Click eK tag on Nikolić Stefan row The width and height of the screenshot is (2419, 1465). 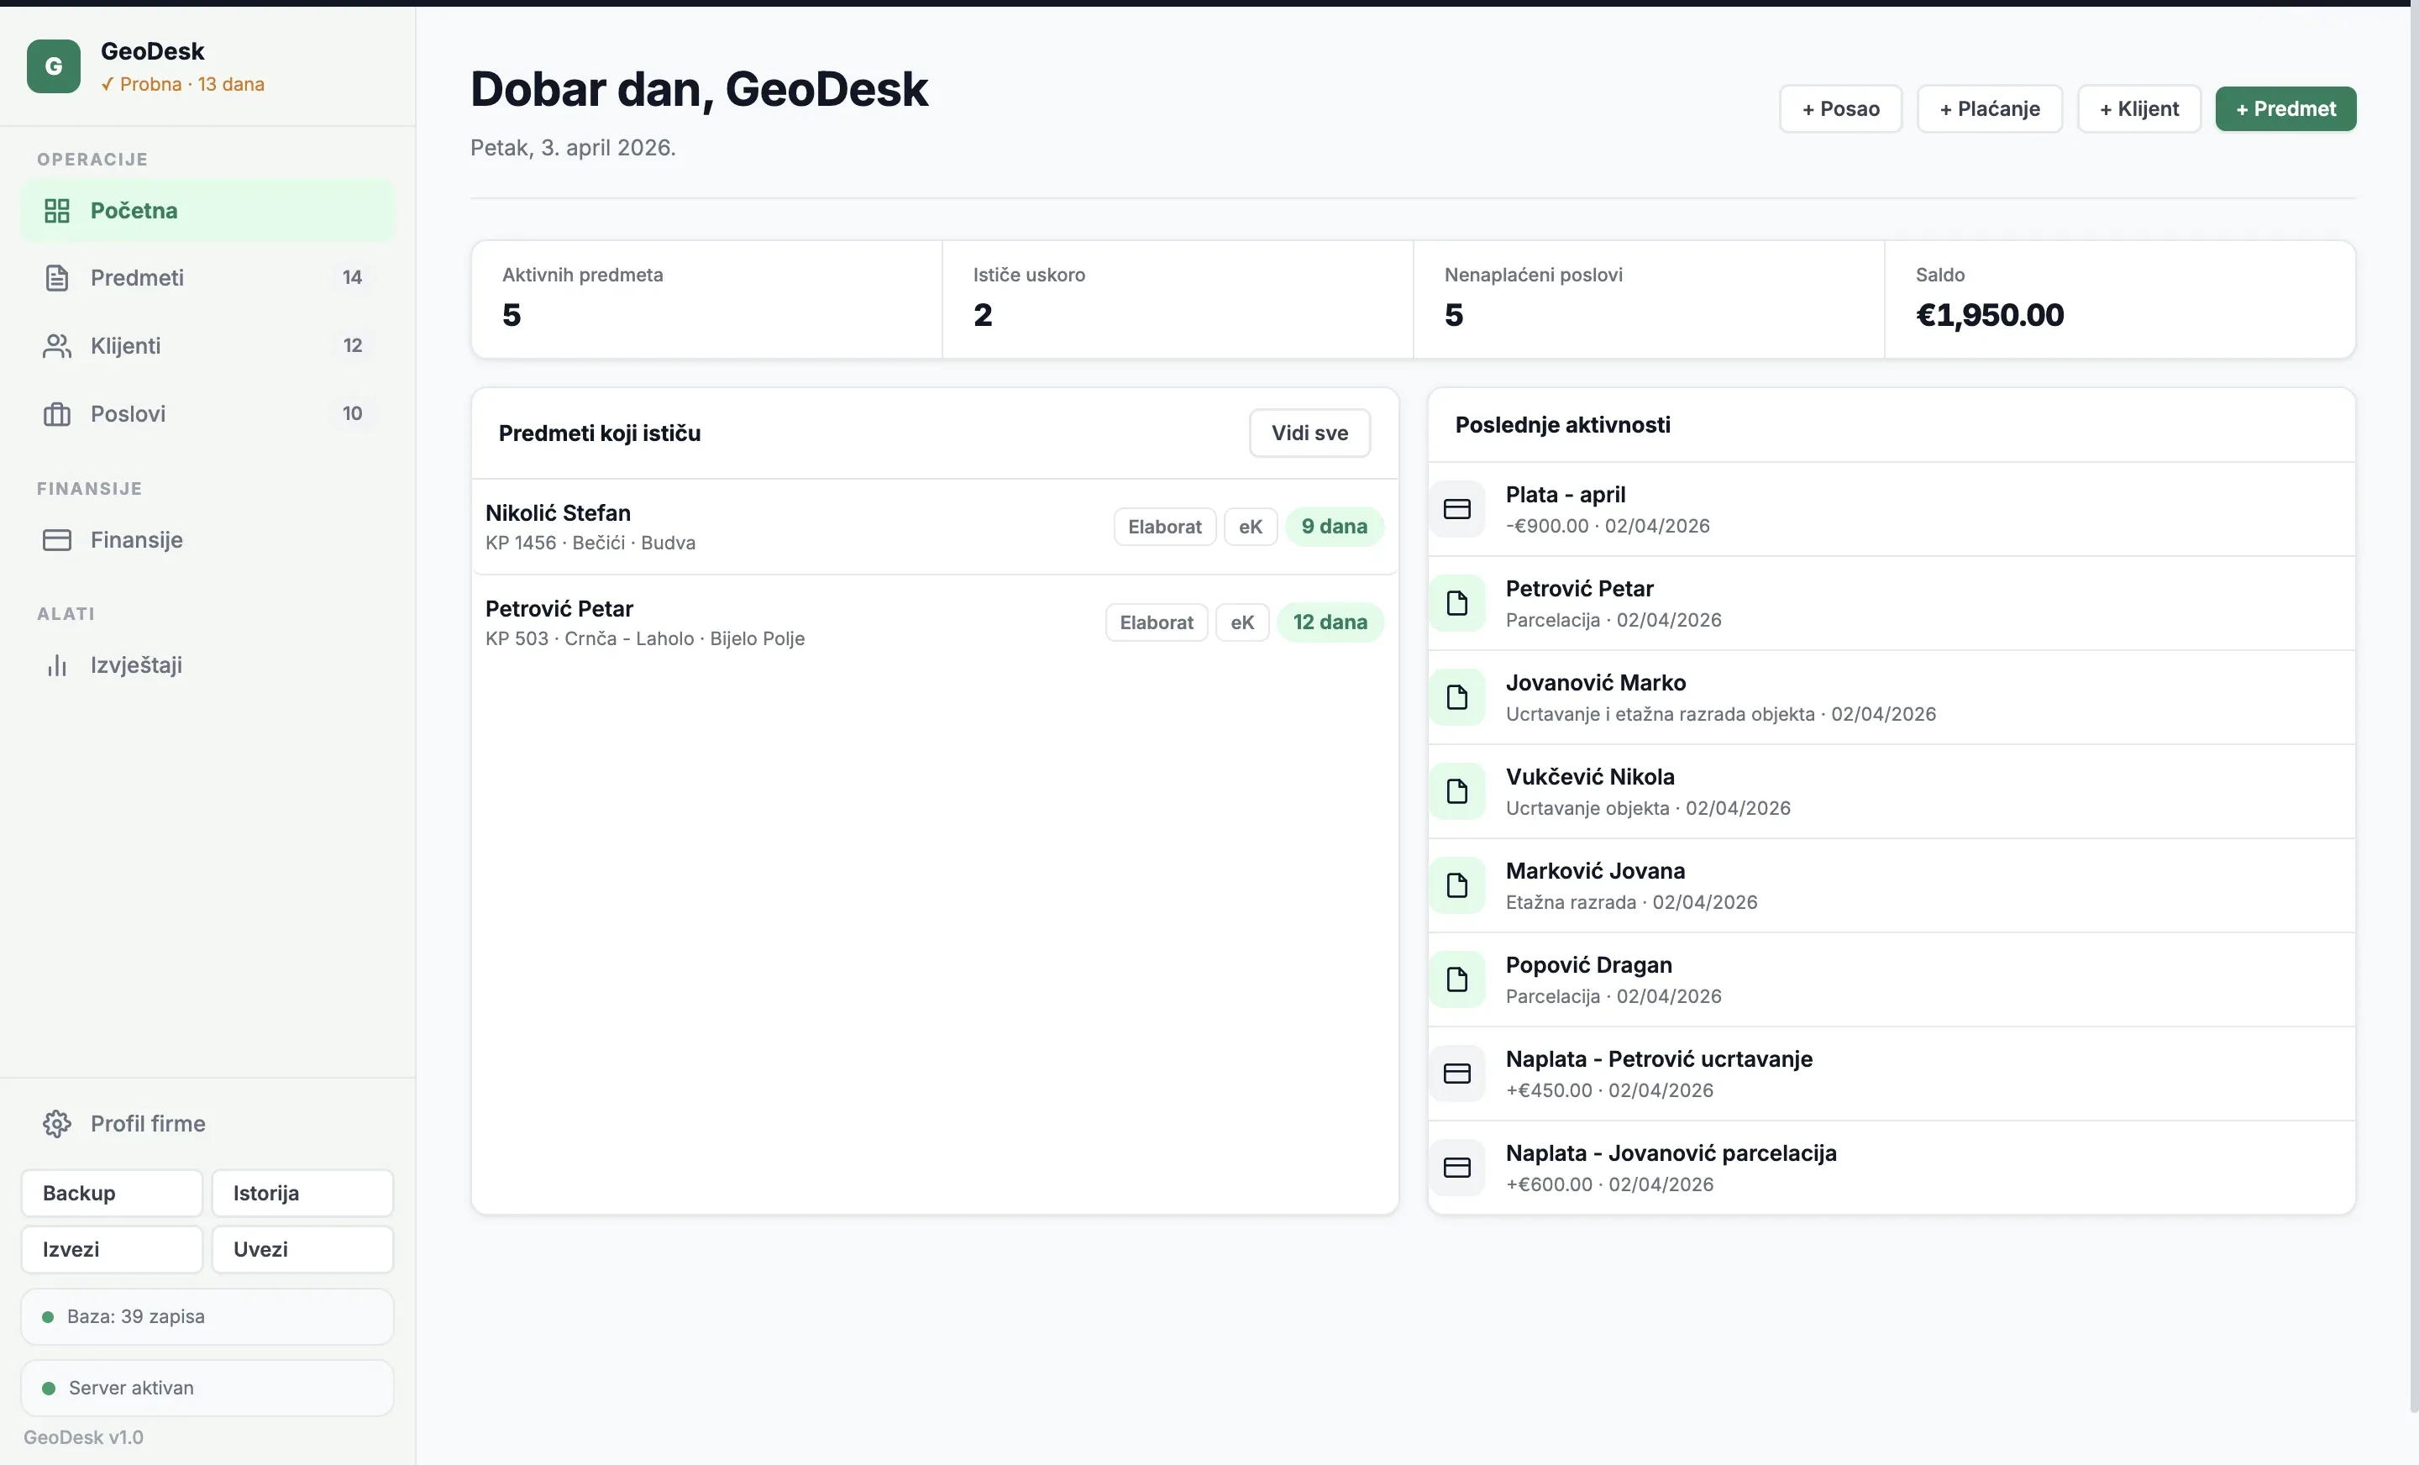point(1250,527)
